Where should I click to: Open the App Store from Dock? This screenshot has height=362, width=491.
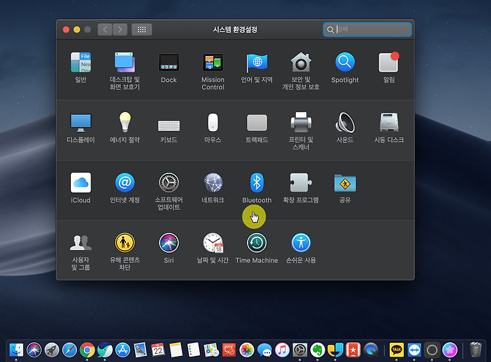coord(123,350)
